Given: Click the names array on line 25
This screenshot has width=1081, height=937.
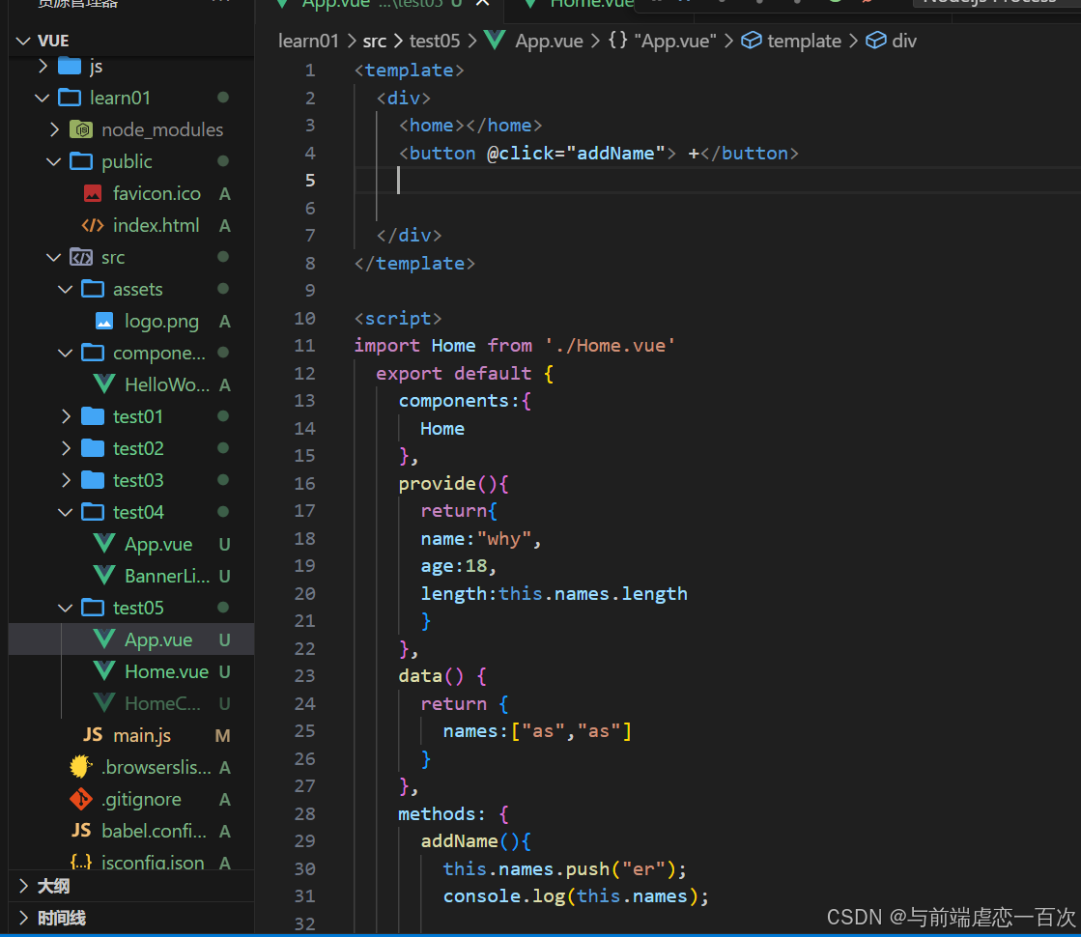Looking at the screenshot, I should [537, 731].
